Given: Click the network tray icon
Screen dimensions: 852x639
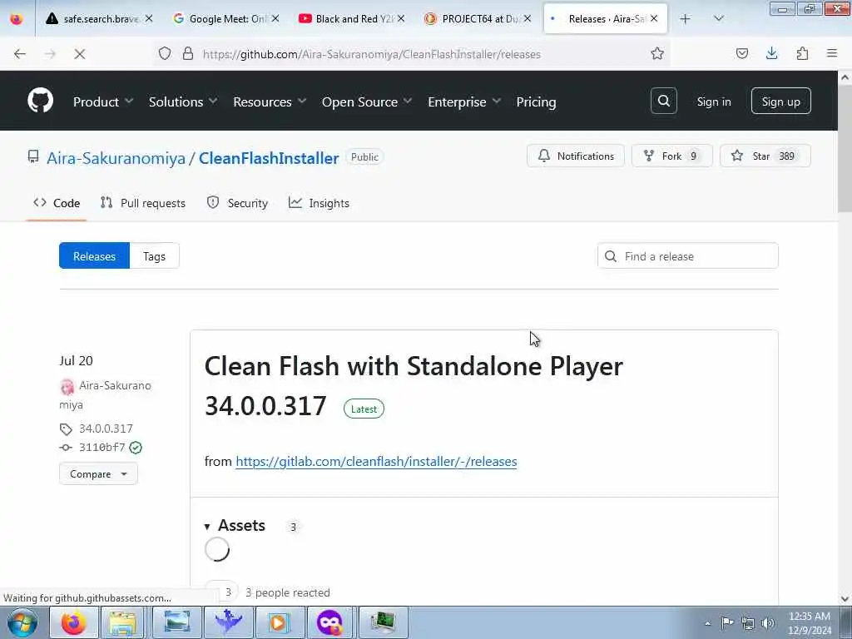Looking at the screenshot, I should click(748, 623).
